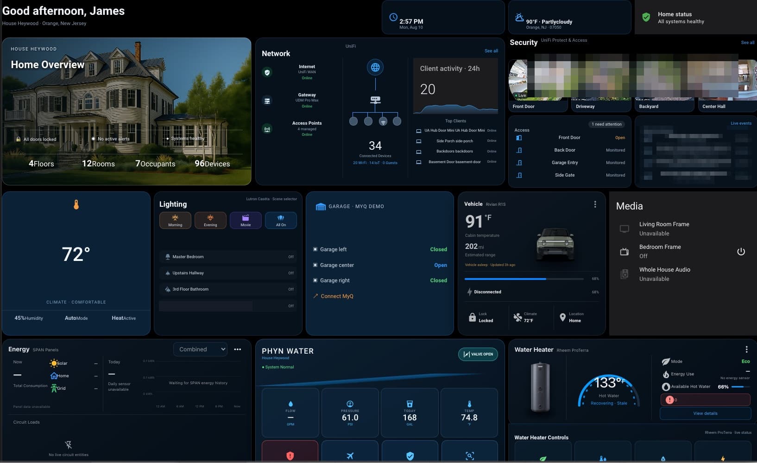Activate the Evening lighting scene

coord(210,220)
